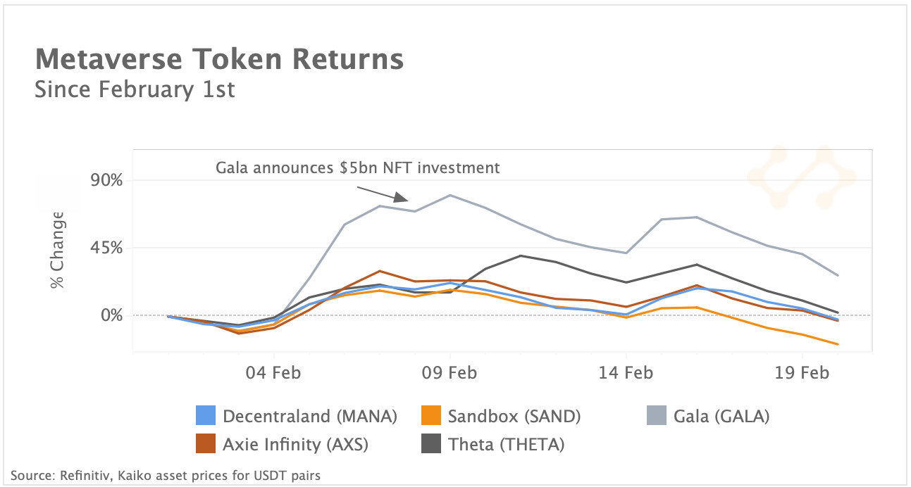911x487 pixels.
Task: Click the Axie Infinity (AXS) legend swatch
Action: pos(205,444)
